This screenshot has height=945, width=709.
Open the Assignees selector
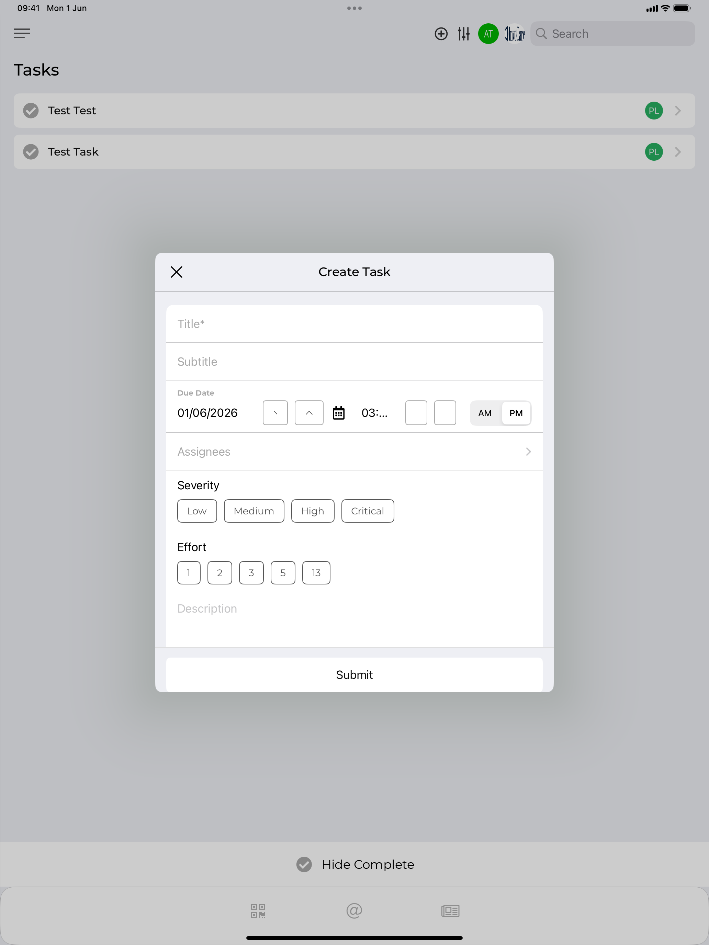(x=354, y=452)
